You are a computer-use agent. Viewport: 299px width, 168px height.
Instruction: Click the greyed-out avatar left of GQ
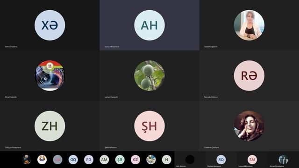tap(57, 160)
